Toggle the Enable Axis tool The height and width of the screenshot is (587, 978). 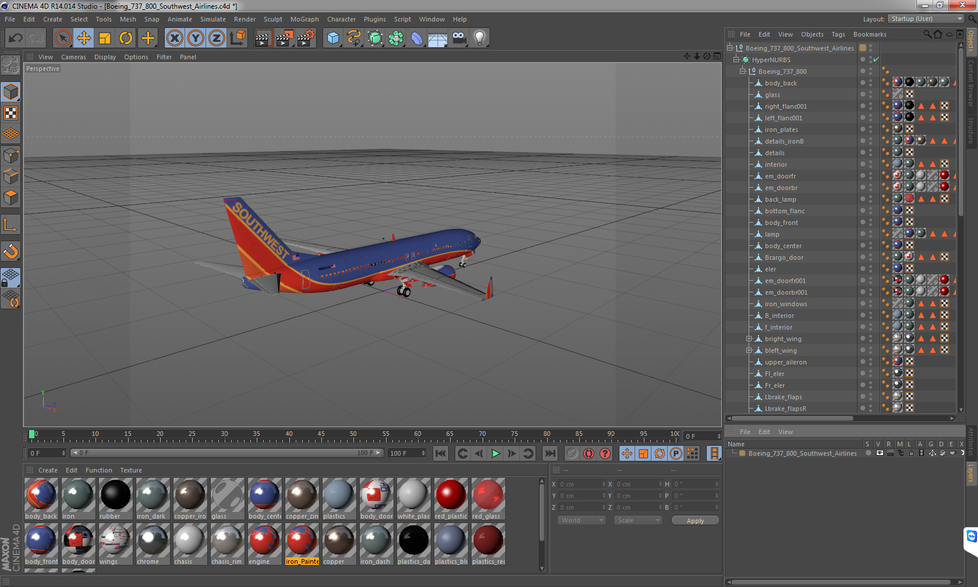click(10, 224)
